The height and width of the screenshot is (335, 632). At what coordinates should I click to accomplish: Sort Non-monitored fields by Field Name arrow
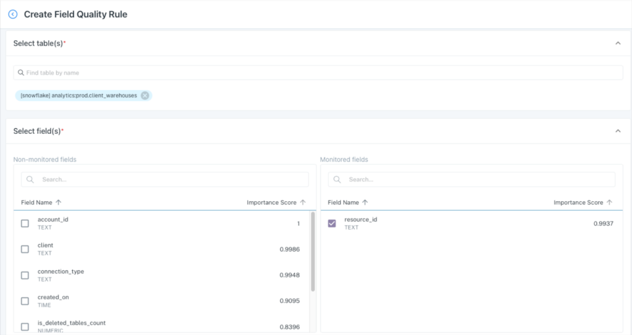coord(59,202)
